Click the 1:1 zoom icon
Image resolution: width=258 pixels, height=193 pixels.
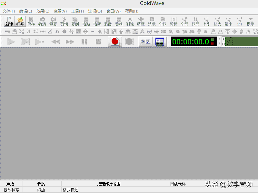coord(239,22)
